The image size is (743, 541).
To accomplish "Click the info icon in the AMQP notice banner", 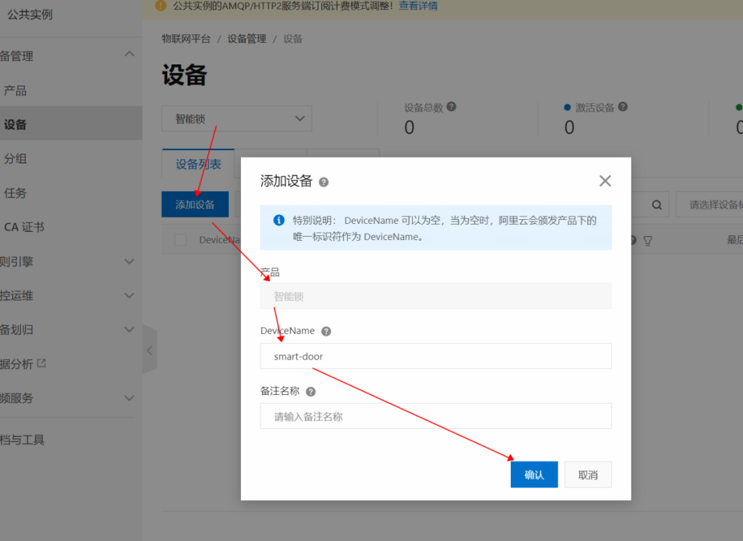I will pyautogui.click(x=160, y=6).
